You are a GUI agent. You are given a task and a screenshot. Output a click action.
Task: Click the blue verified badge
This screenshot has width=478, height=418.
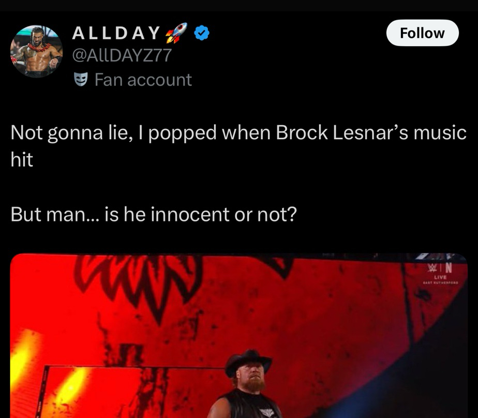coord(202,33)
